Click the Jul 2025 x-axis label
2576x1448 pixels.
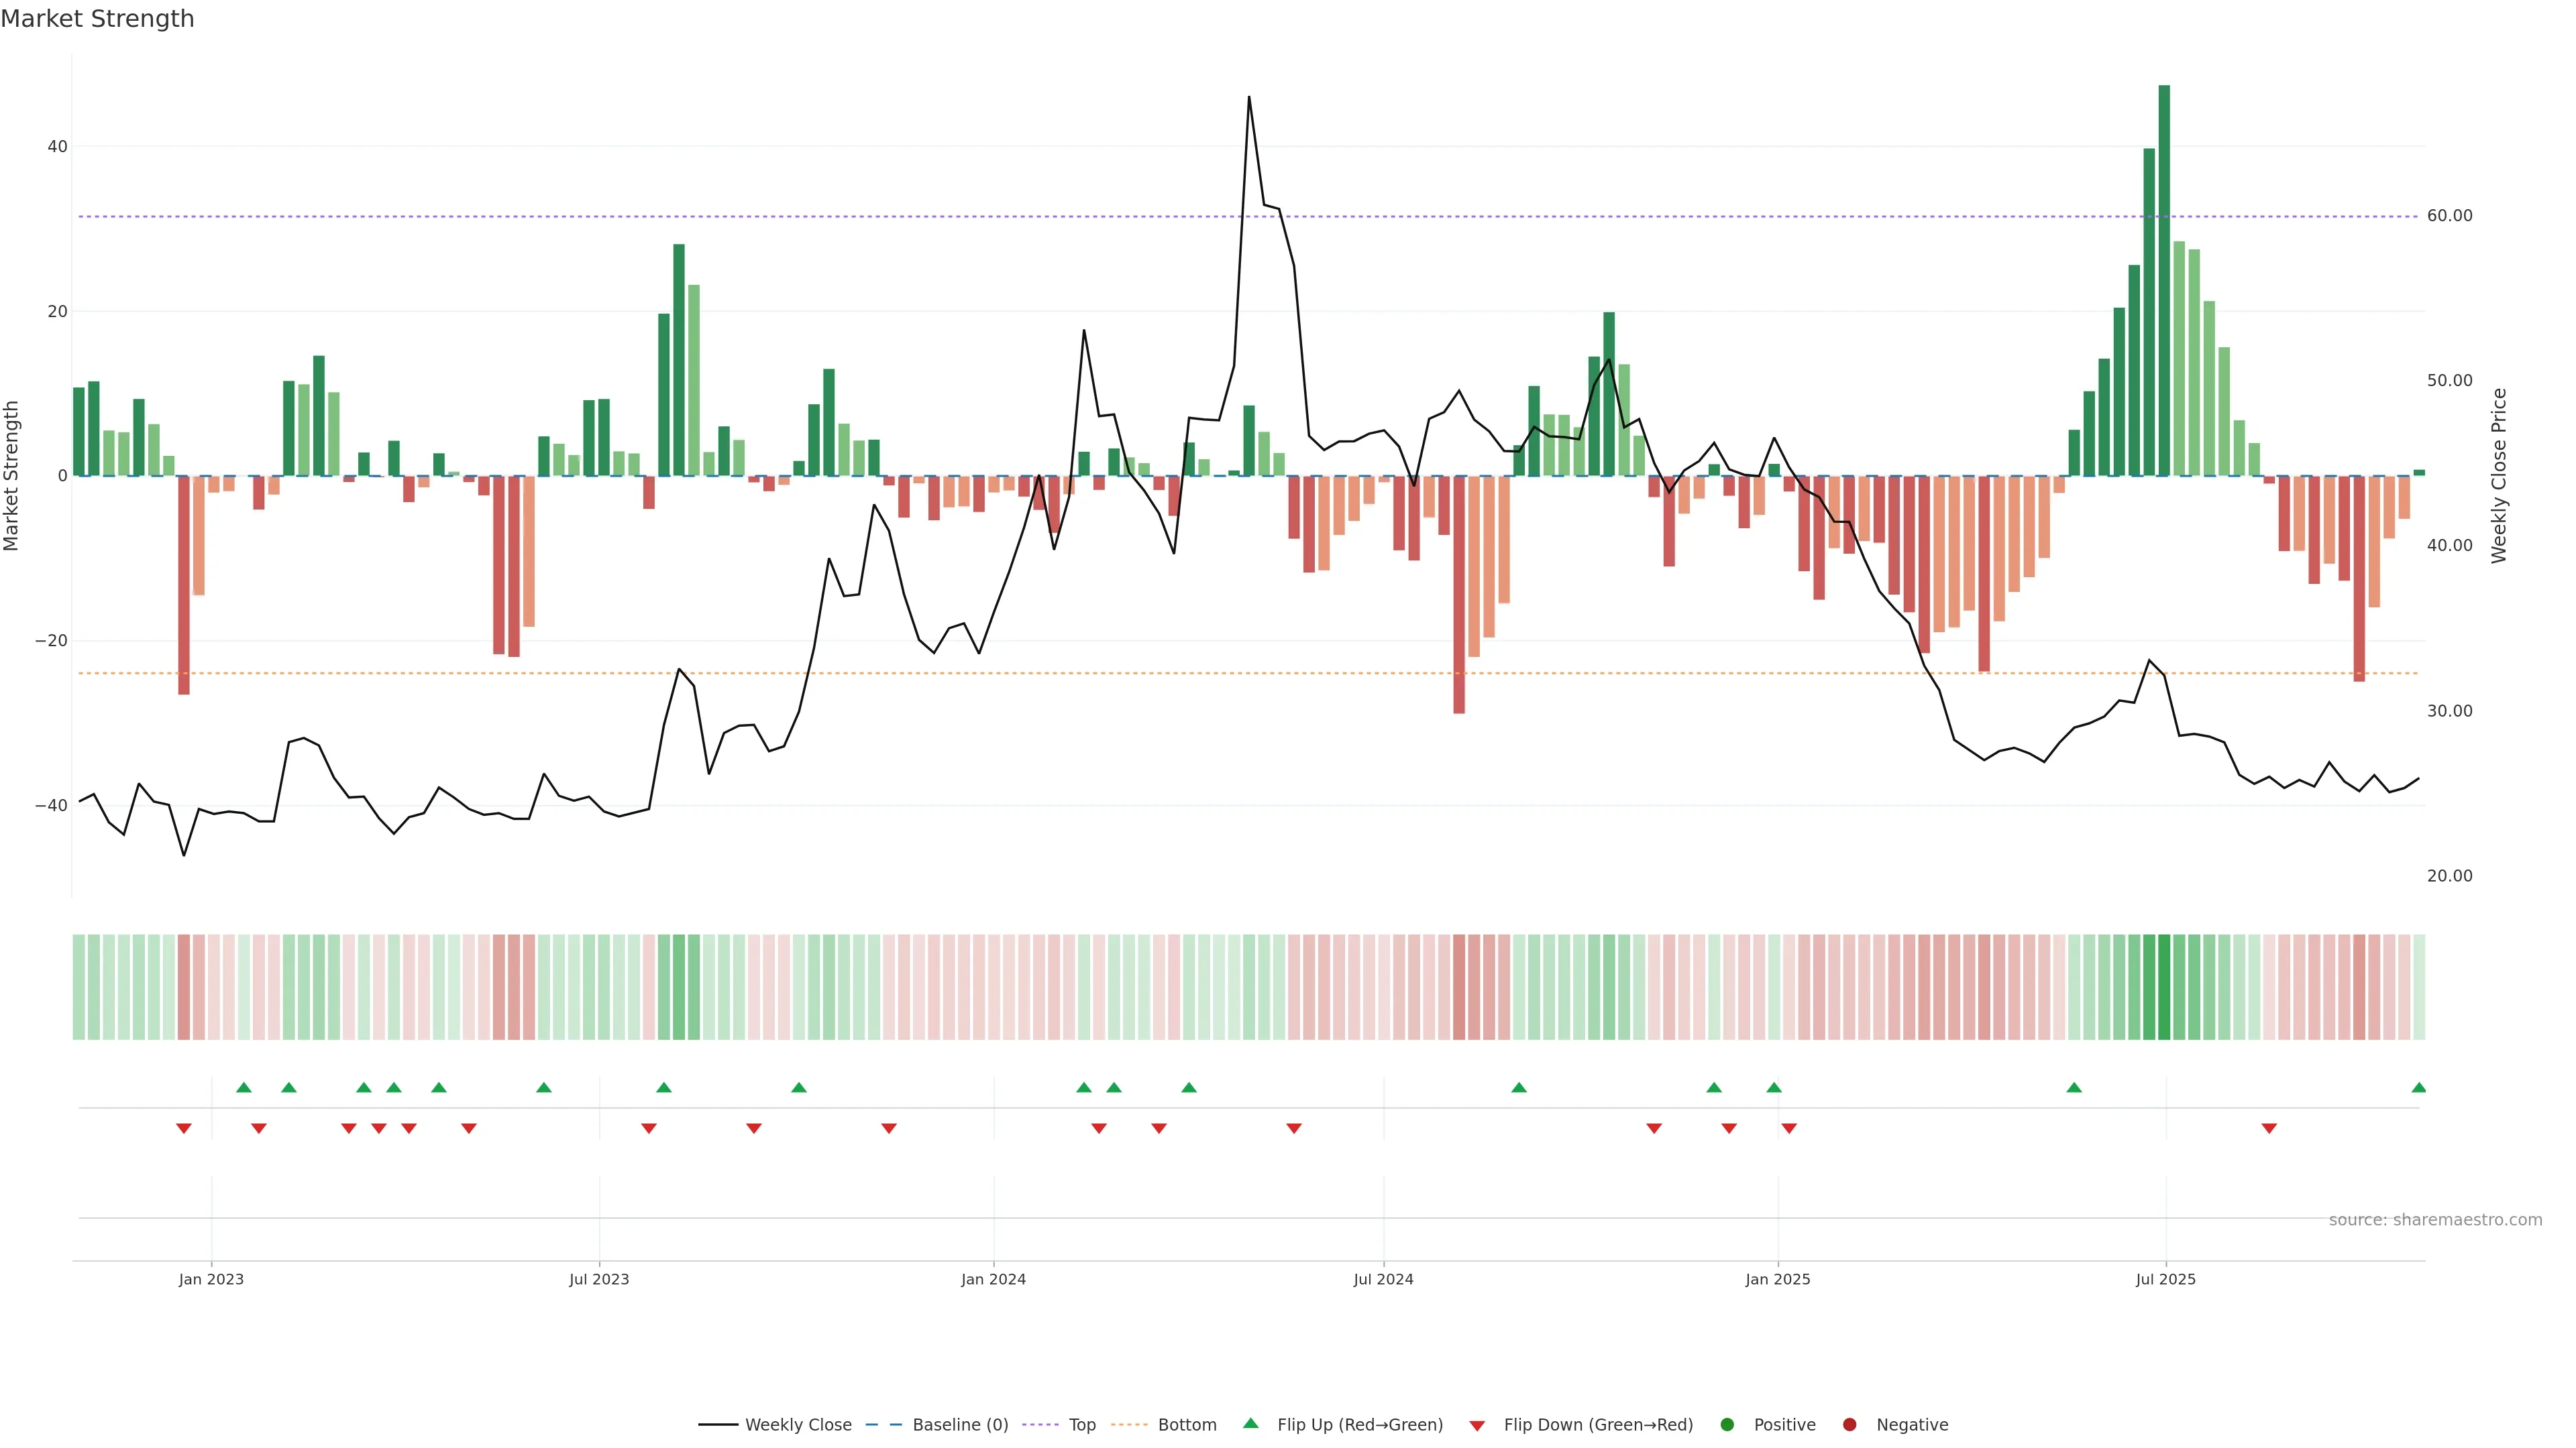pos(2165,1279)
